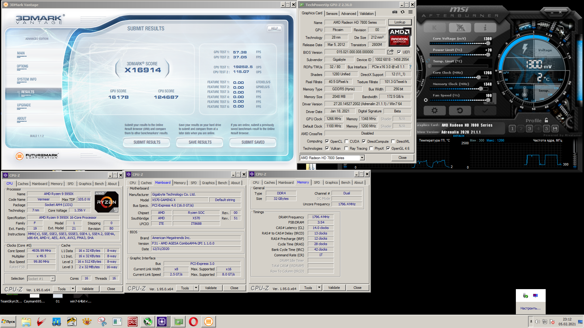The width and height of the screenshot is (584, 328).
Task: Expand Tools dropdown arrow in Mainboard window
Action: [196, 288]
